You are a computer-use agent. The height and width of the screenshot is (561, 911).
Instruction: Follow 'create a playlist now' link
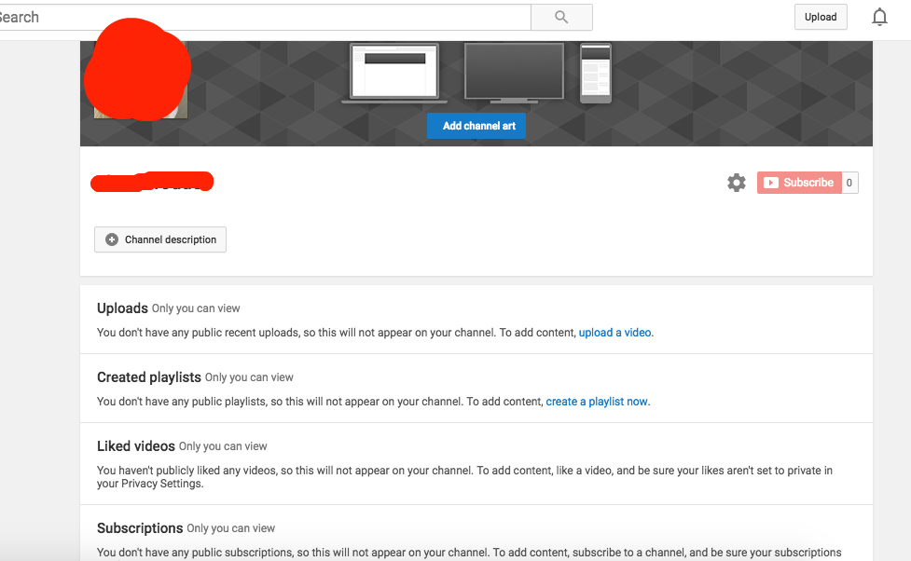point(596,402)
